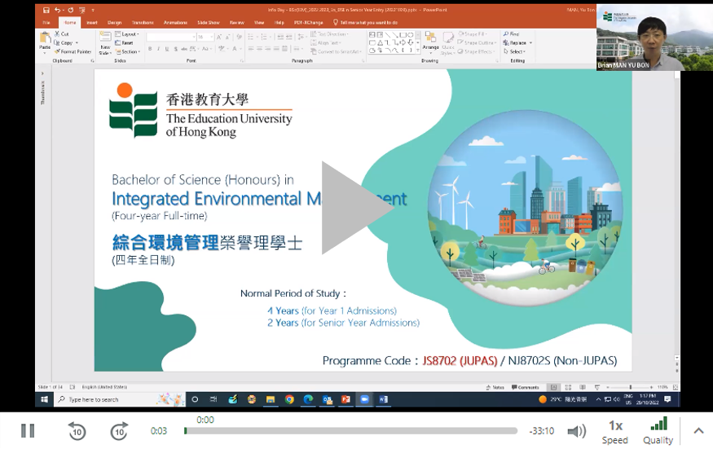713x449 pixels.
Task: Select the Home ribbon tab
Action: pyautogui.click(x=70, y=22)
